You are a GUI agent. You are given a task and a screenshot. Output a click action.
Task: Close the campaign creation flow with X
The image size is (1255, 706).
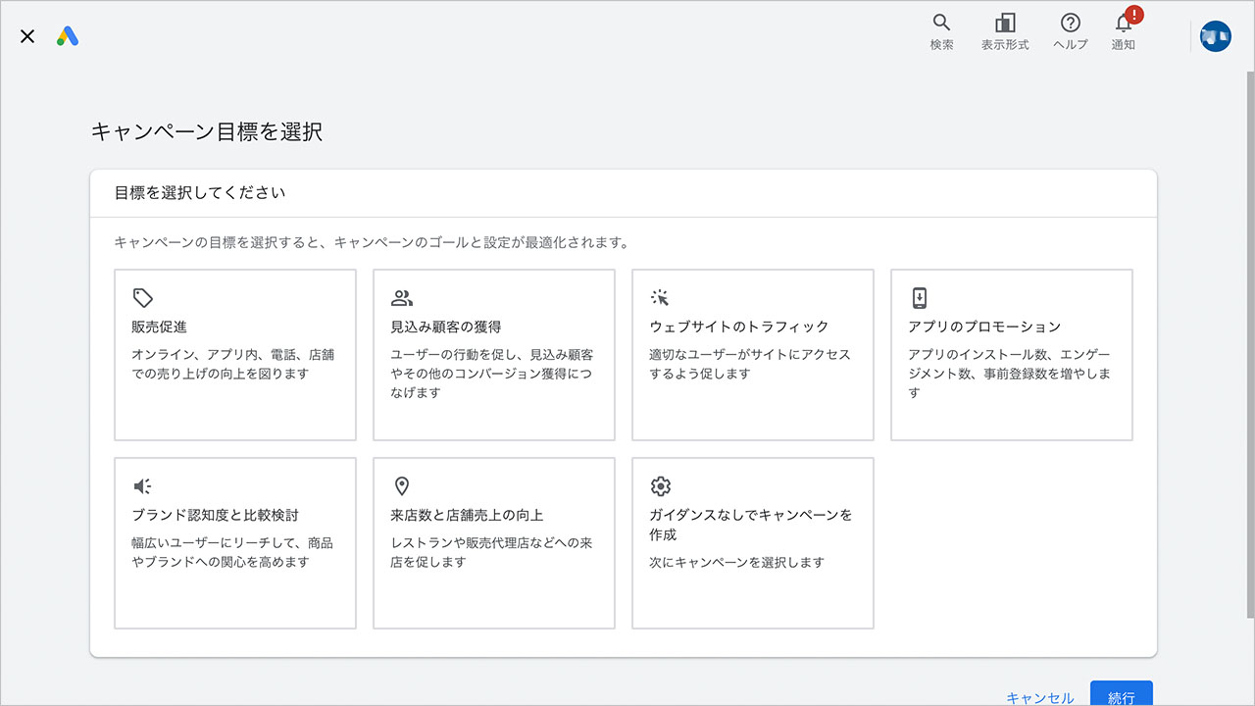(26, 36)
